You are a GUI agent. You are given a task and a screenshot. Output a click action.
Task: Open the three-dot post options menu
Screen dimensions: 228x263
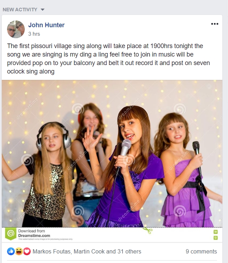pyautogui.click(x=215, y=24)
